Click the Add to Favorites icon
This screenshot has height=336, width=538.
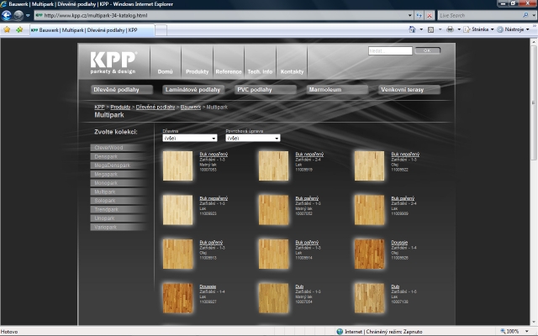[19, 30]
